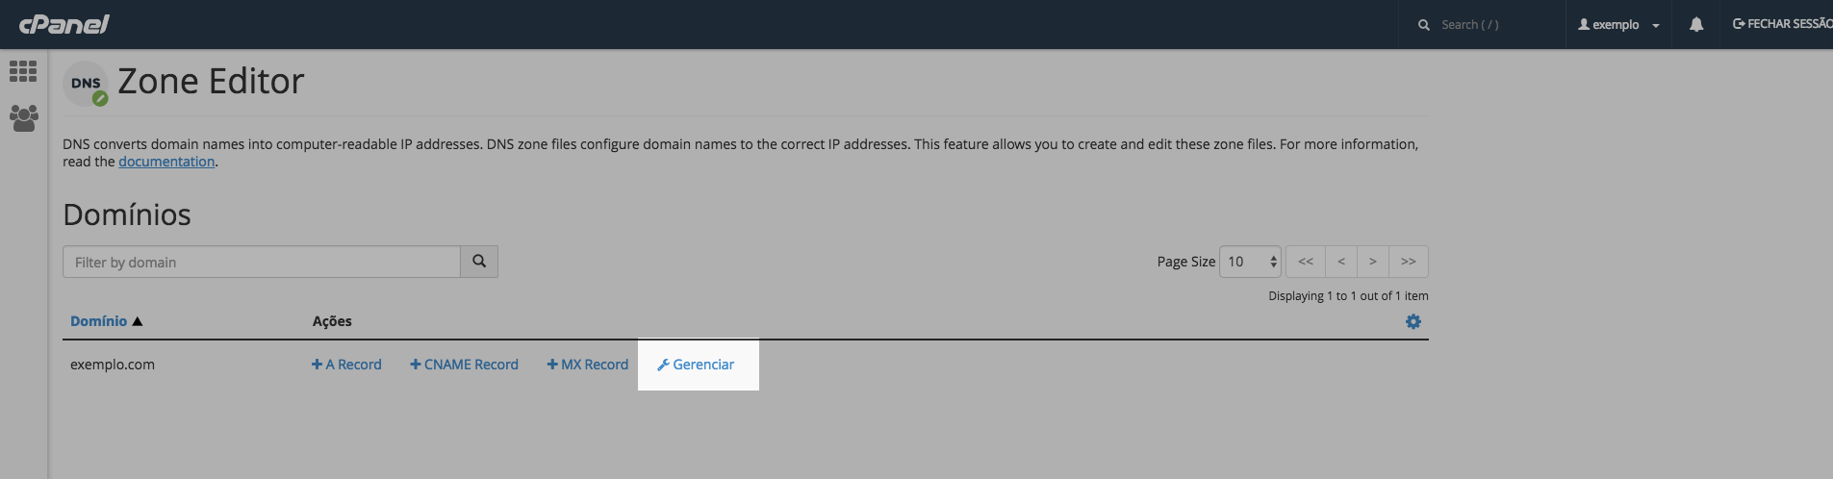The image size is (1833, 479).
Task: Click the domain search magnifier button
Action: [479, 262]
